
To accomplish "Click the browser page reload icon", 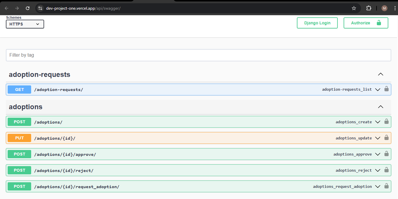I will point(28,8).
